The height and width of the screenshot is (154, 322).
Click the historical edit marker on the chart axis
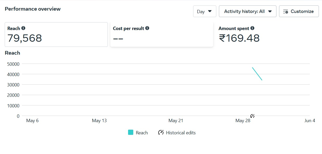pos(252,116)
